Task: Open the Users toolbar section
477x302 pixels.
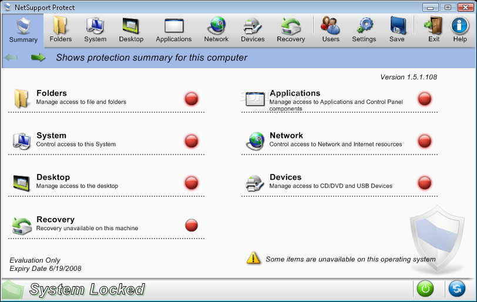Action: 331,30
